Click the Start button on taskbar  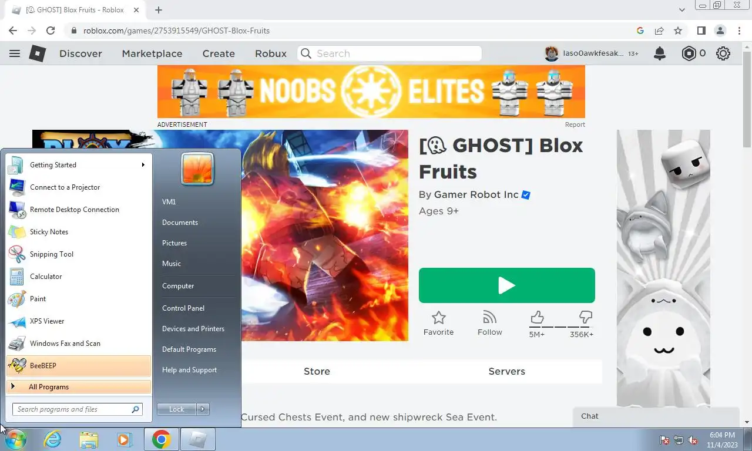coord(15,439)
